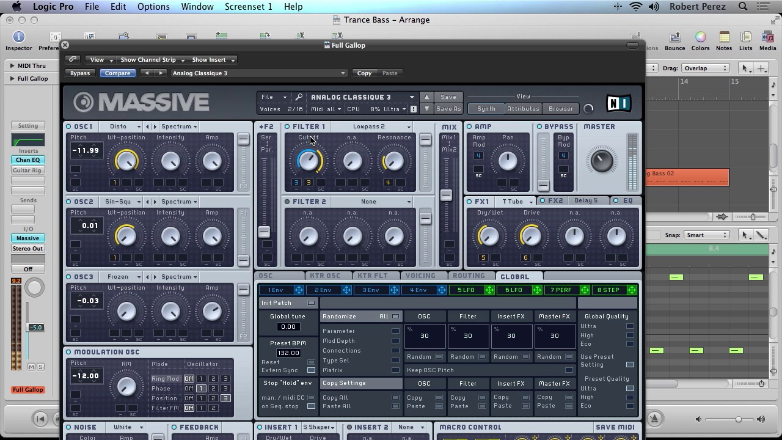
Task: Open Analog Classique 3 setting dropdown
Action: coord(258,73)
